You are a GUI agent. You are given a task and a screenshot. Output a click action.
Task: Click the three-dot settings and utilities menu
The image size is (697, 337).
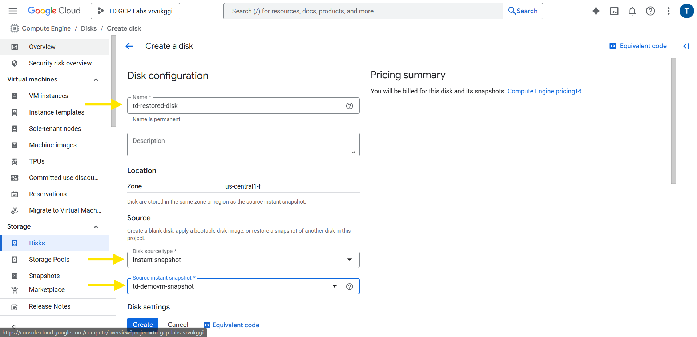click(668, 11)
